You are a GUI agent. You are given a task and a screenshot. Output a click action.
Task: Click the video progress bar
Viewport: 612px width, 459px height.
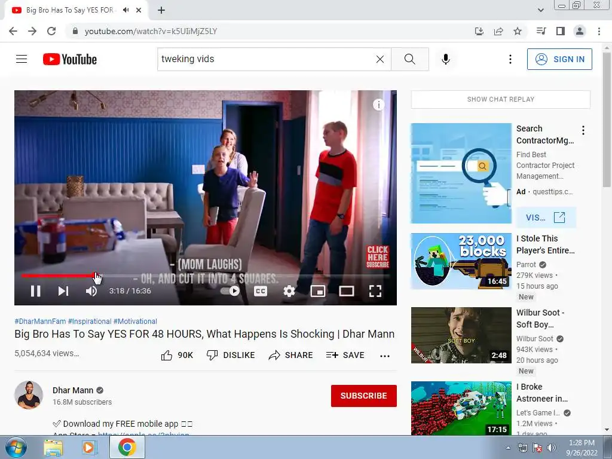[206, 276]
